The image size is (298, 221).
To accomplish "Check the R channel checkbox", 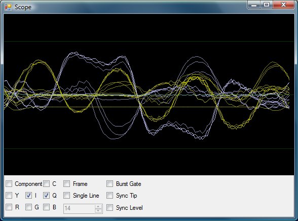I will pyautogui.click(x=9, y=207).
